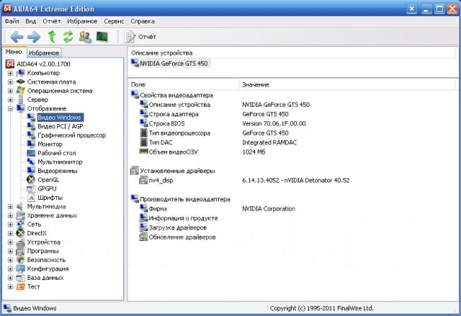Refresh the page with green arrows icon

(x=68, y=37)
